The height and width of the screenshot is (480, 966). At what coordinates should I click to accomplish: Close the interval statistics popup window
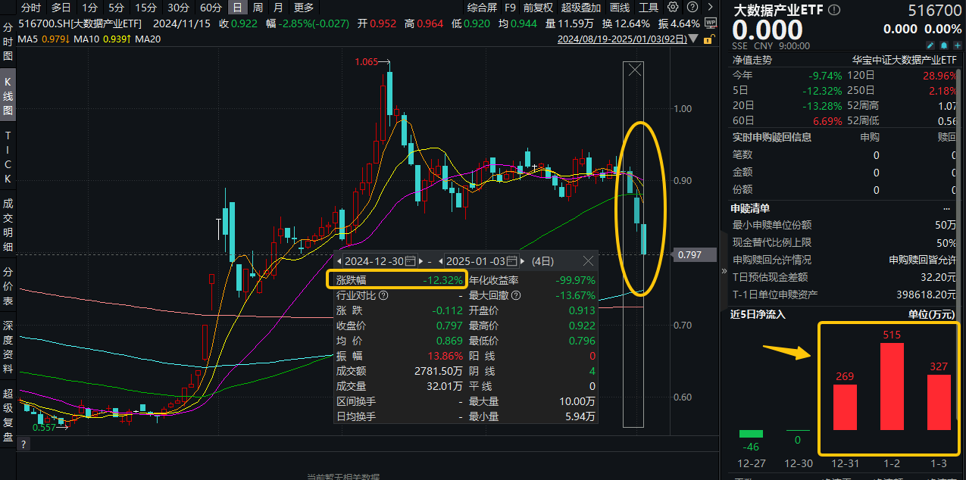click(588, 260)
